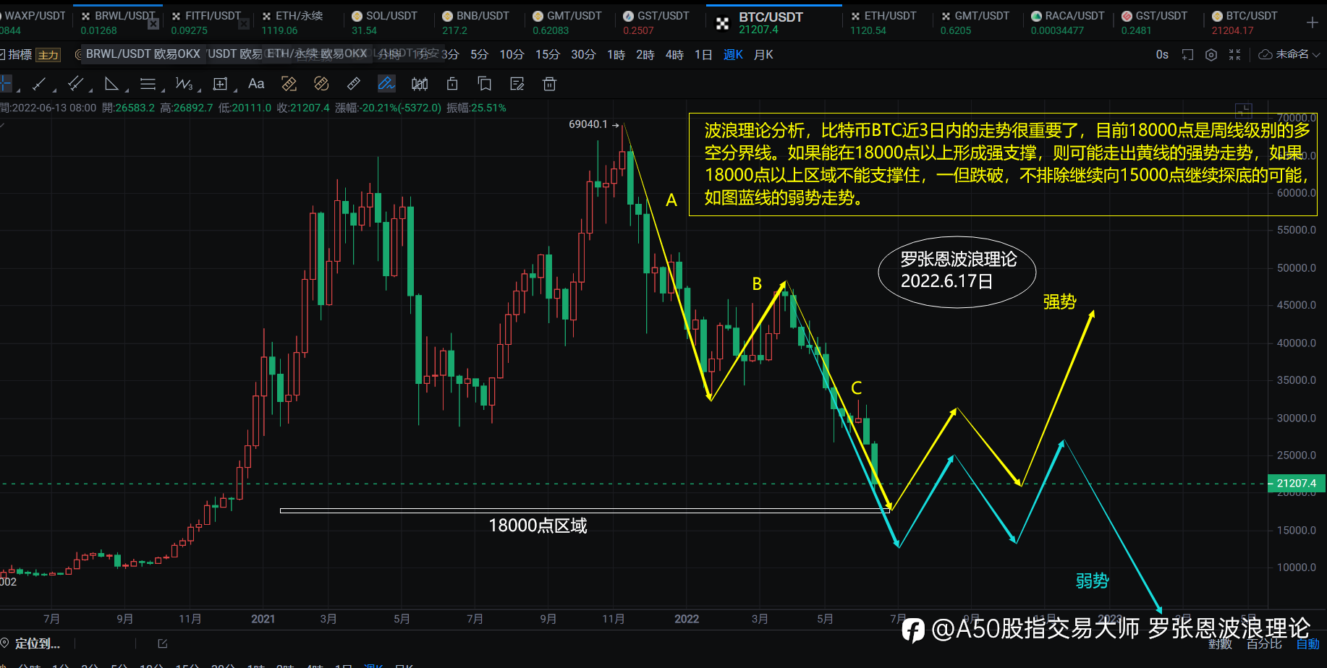The height and width of the screenshot is (668, 1327).
Task: Select the W3 wave drawing tool
Action: [x=184, y=84]
